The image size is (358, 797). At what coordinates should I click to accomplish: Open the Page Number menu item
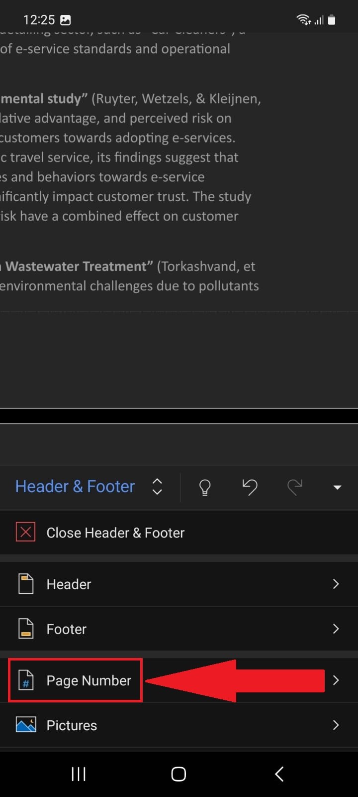click(89, 680)
